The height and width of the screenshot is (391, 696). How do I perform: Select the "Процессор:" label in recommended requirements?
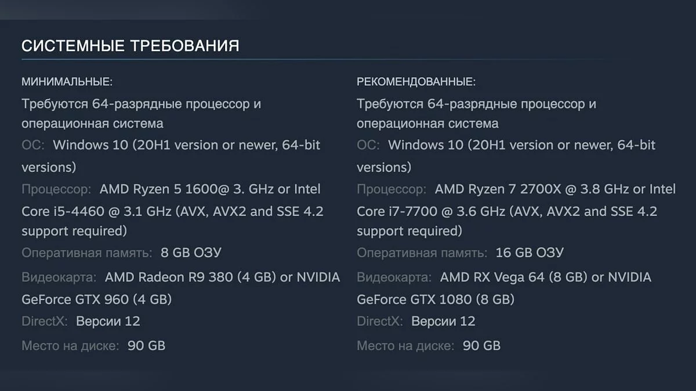(x=391, y=189)
